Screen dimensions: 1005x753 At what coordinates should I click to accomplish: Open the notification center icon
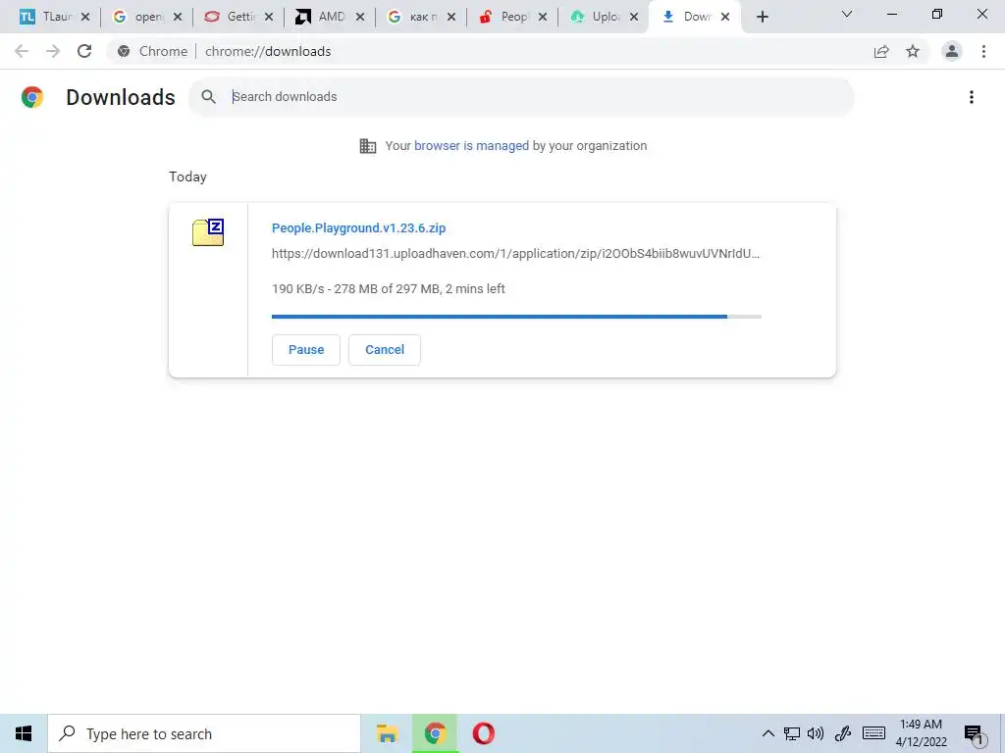pyautogui.click(x=975, y=735)
